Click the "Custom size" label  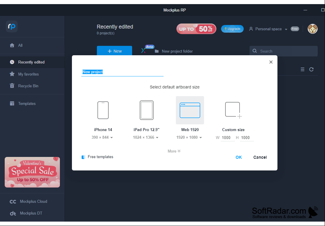click(x=233, y=130)
